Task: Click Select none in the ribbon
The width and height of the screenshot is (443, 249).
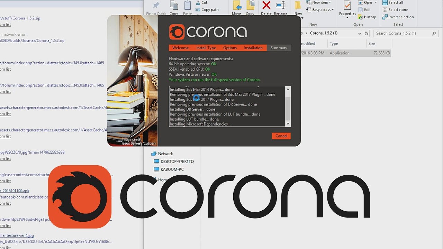Action: pos(395,10)
